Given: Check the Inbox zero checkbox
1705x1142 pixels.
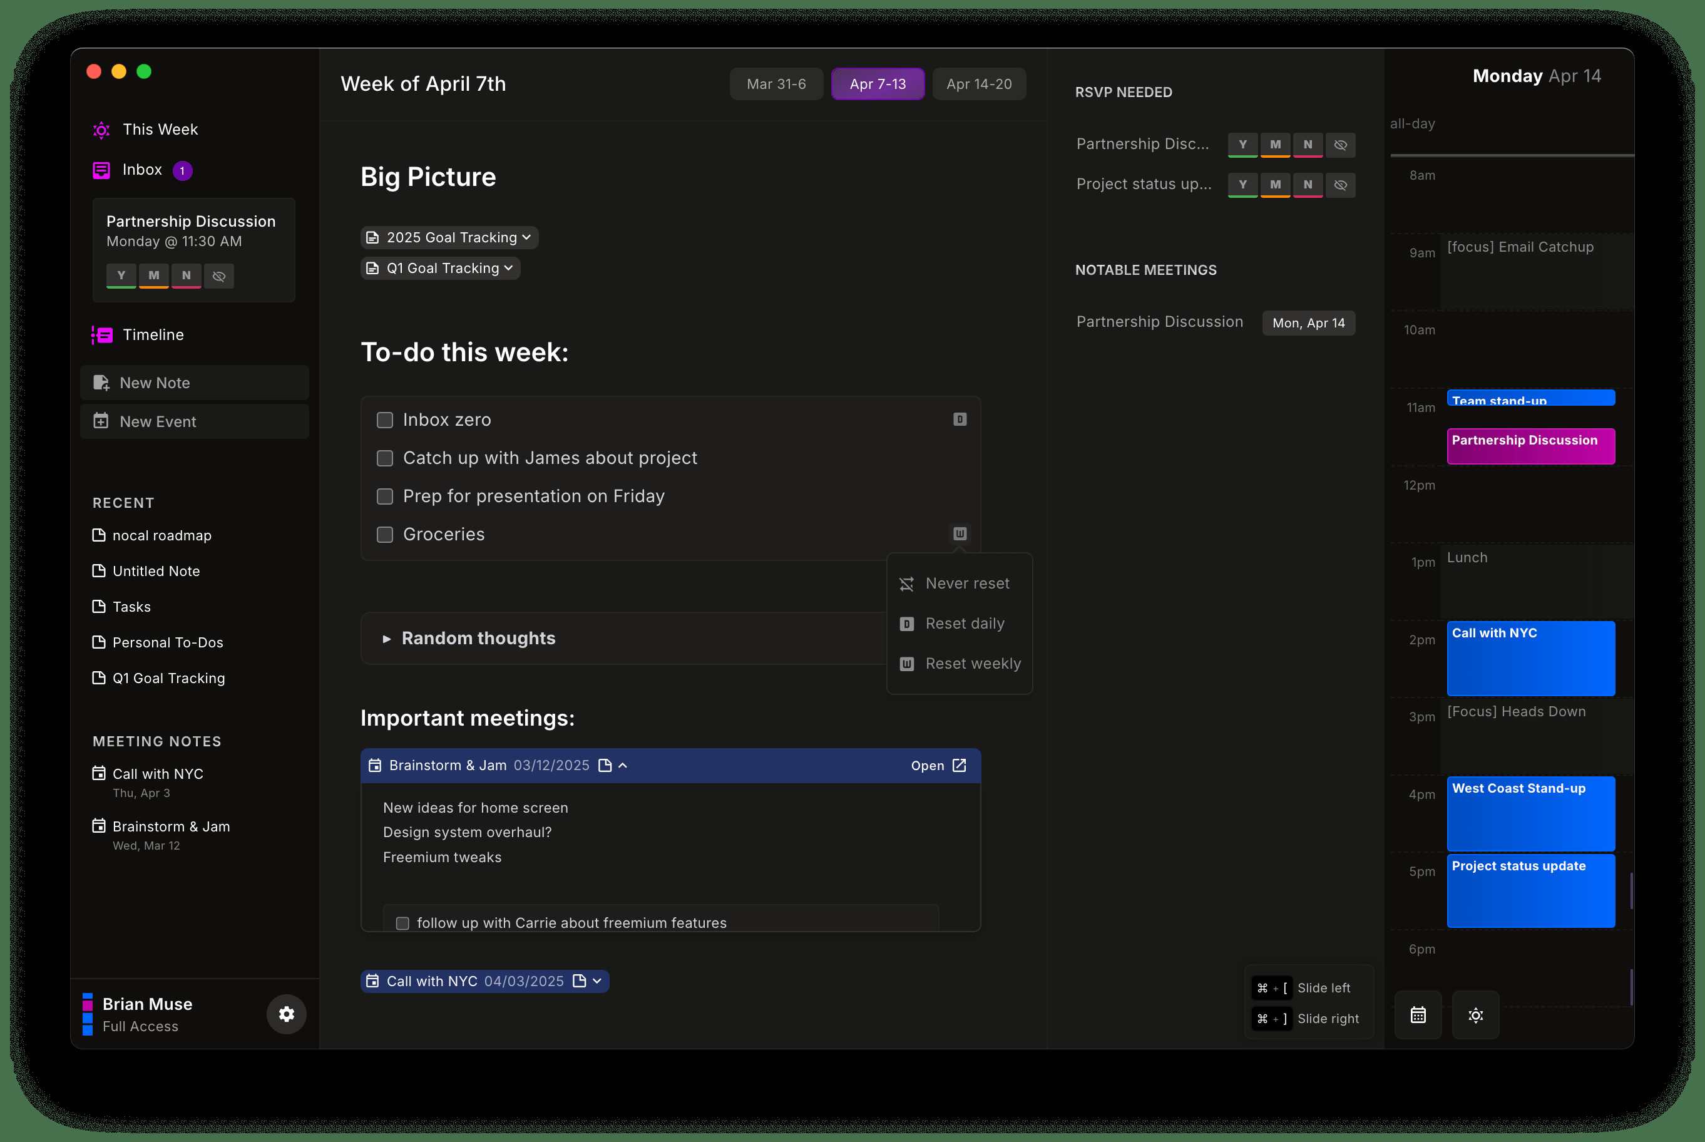Looking at the screenshot, I should click(384, 420).
